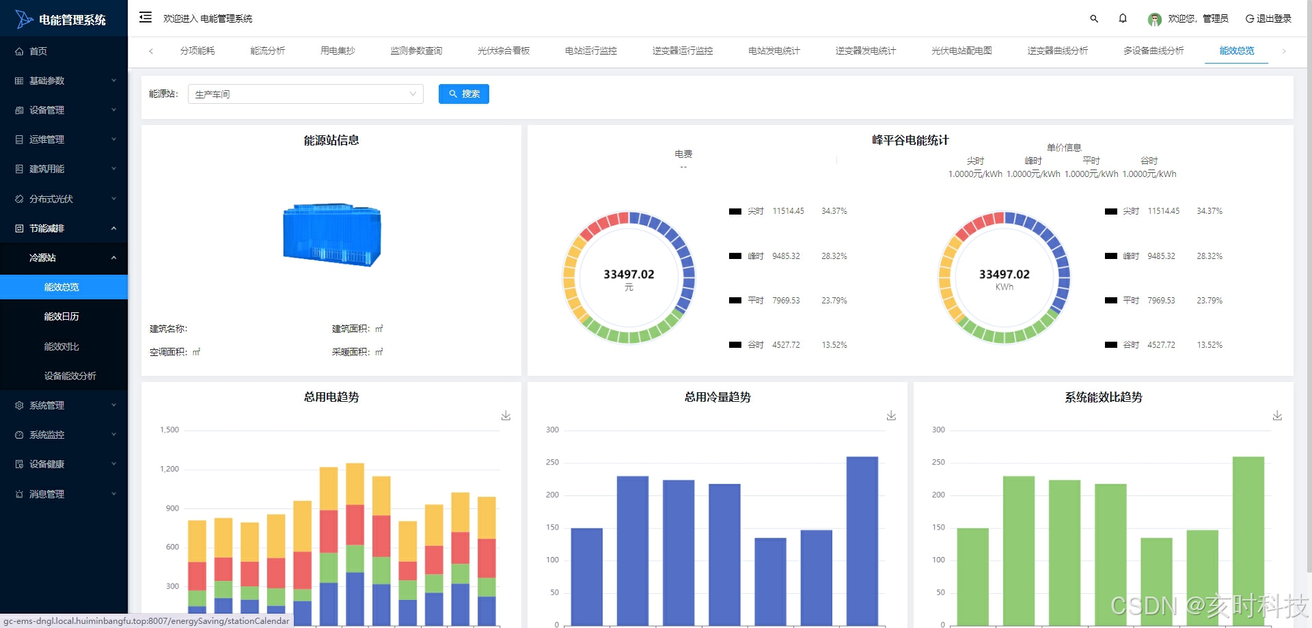The image size is (1312, 628).
Task: Collapse the 冷源站 sidebar section
Action: coord(64,258)
